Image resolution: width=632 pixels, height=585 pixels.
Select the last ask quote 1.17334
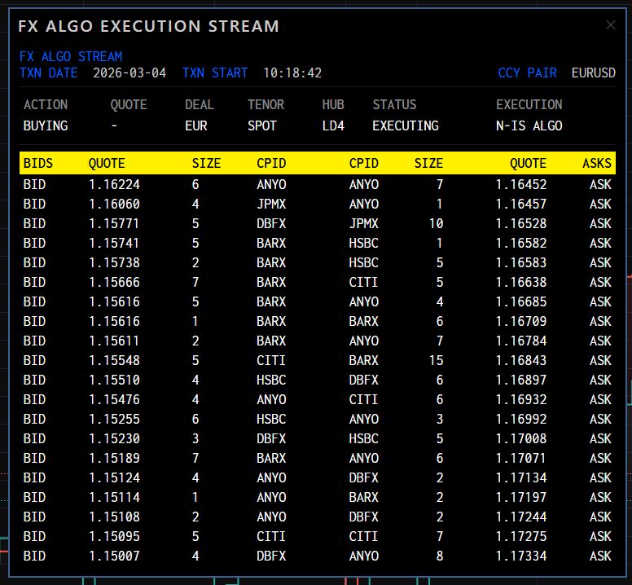[x=520, y=556]
